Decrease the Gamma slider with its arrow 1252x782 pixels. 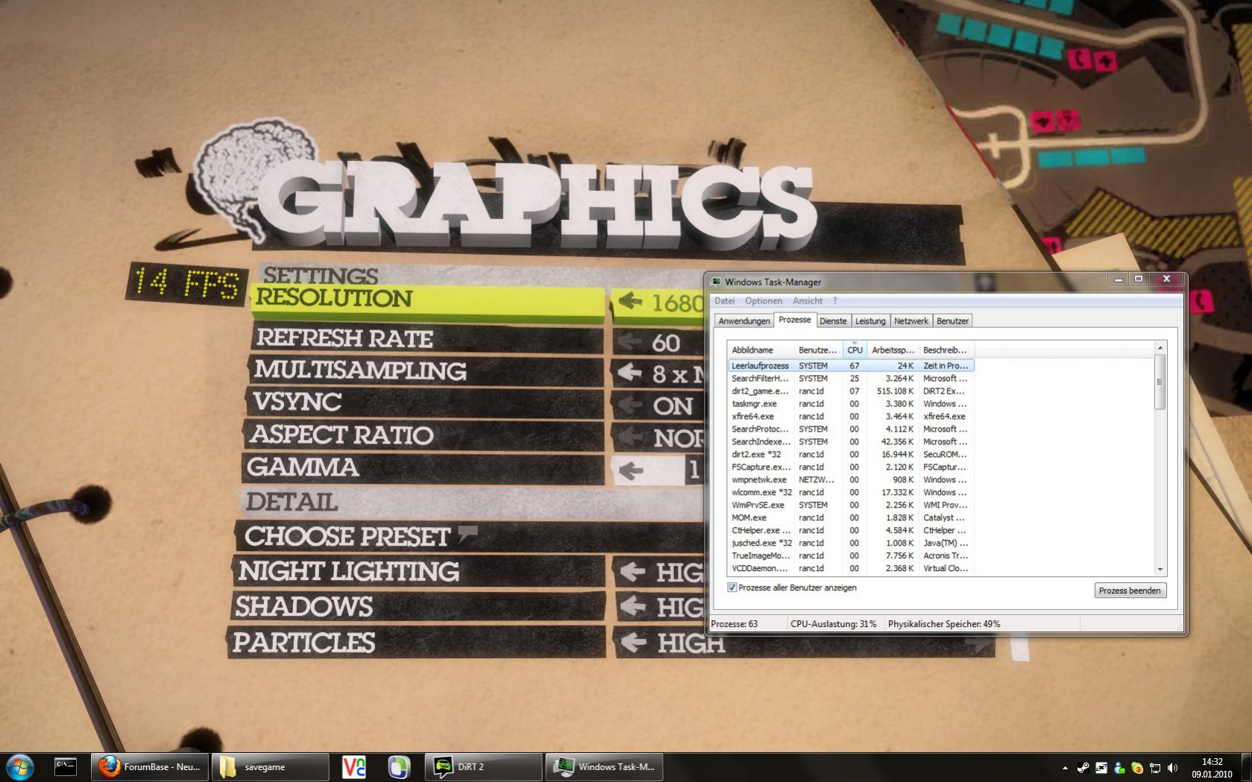pos(631,470)
